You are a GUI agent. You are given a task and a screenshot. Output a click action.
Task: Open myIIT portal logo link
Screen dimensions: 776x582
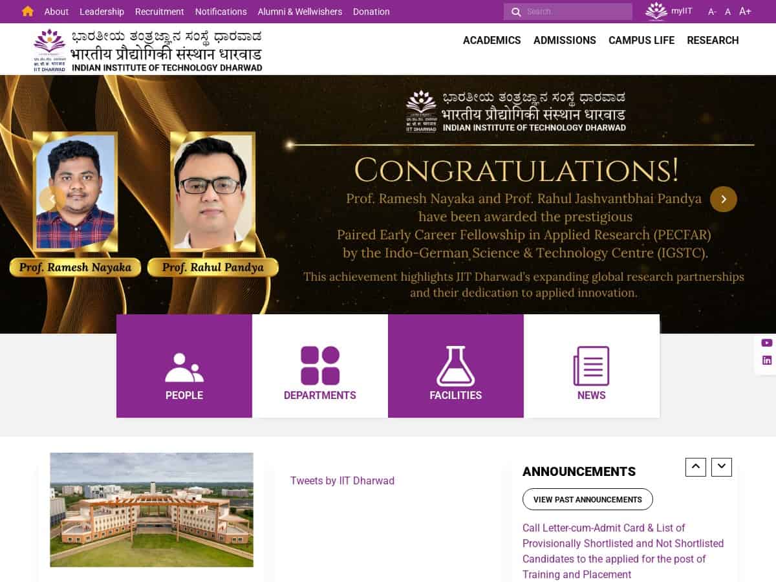(669, 11)
